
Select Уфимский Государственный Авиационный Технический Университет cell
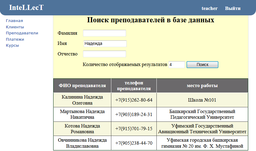(202, 129)
